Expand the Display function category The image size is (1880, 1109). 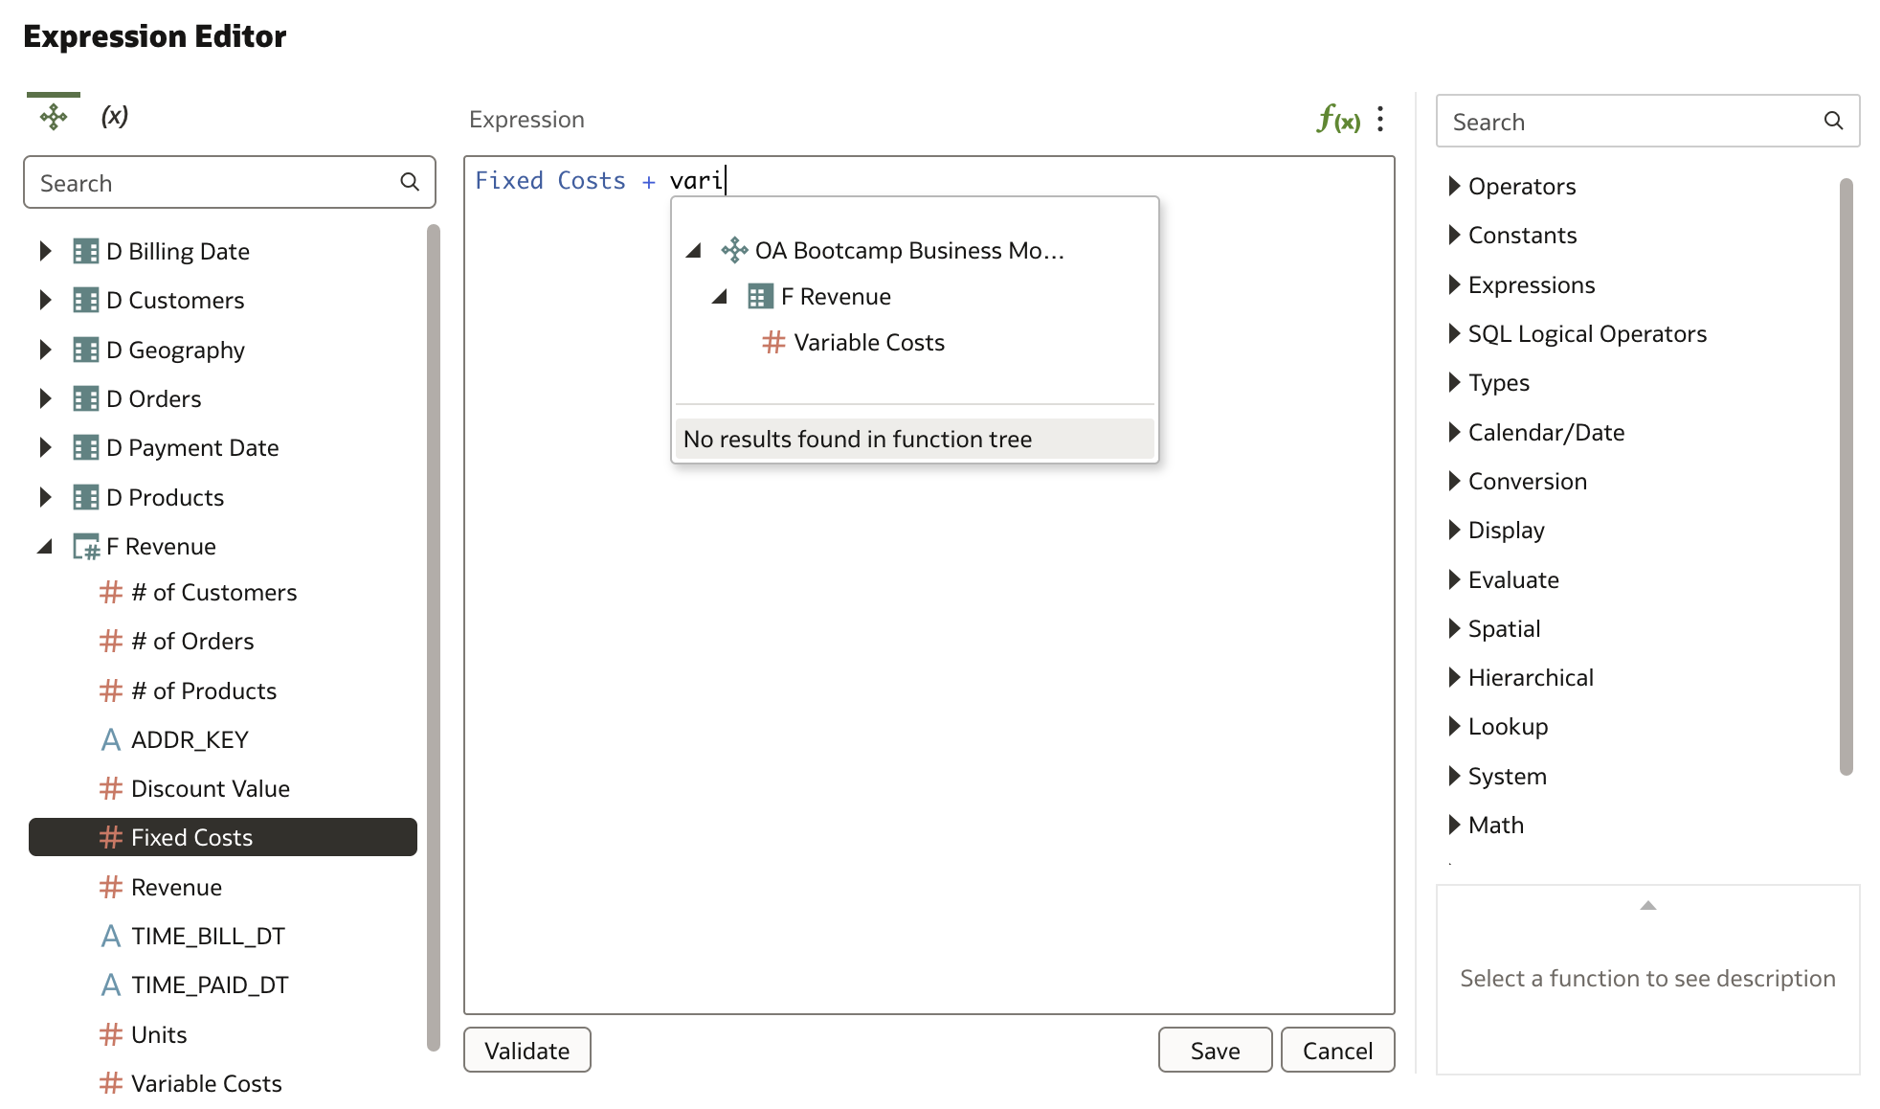pyautogui.click(x=1454, y=530)
